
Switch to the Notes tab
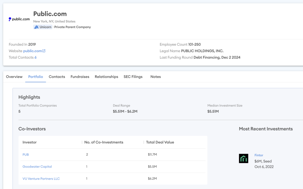(156, 77)
